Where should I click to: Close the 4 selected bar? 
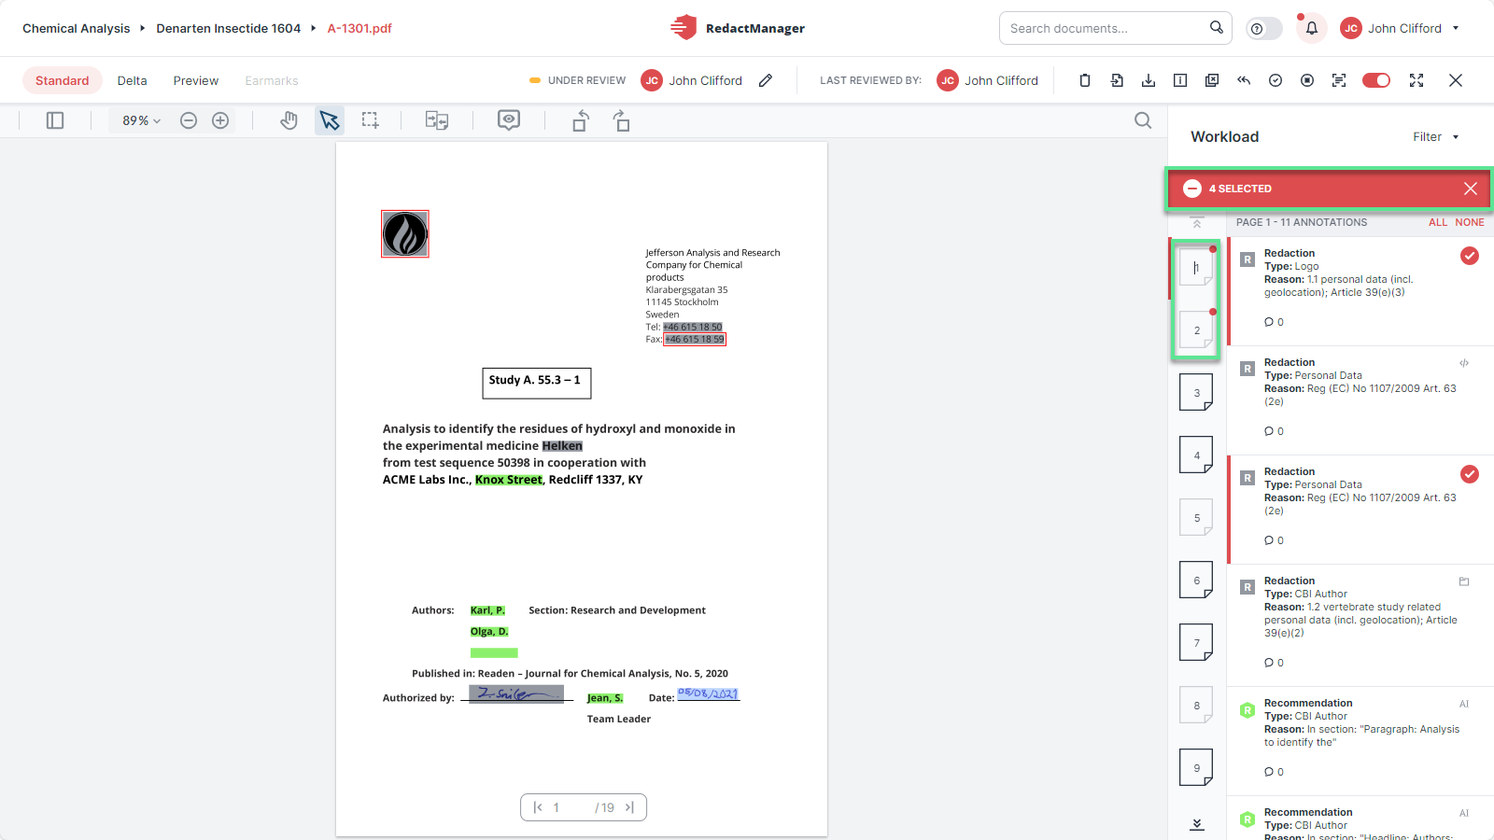click(x=1471, y=189)
